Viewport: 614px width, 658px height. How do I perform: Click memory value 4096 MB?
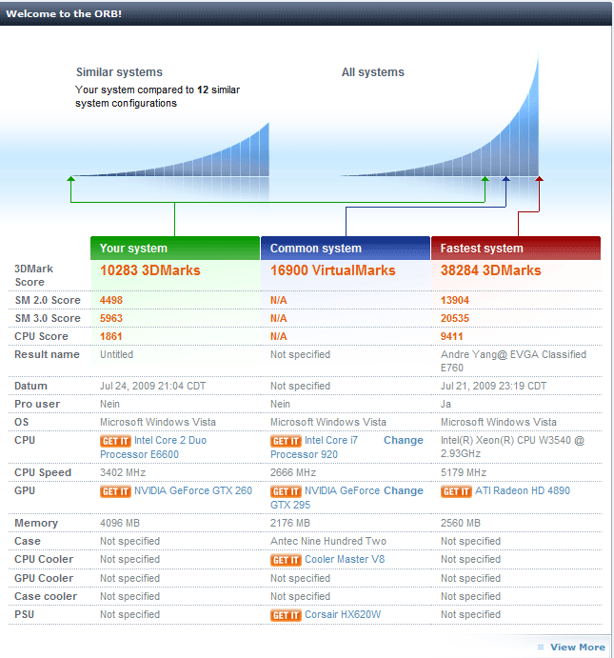(120, 523)
